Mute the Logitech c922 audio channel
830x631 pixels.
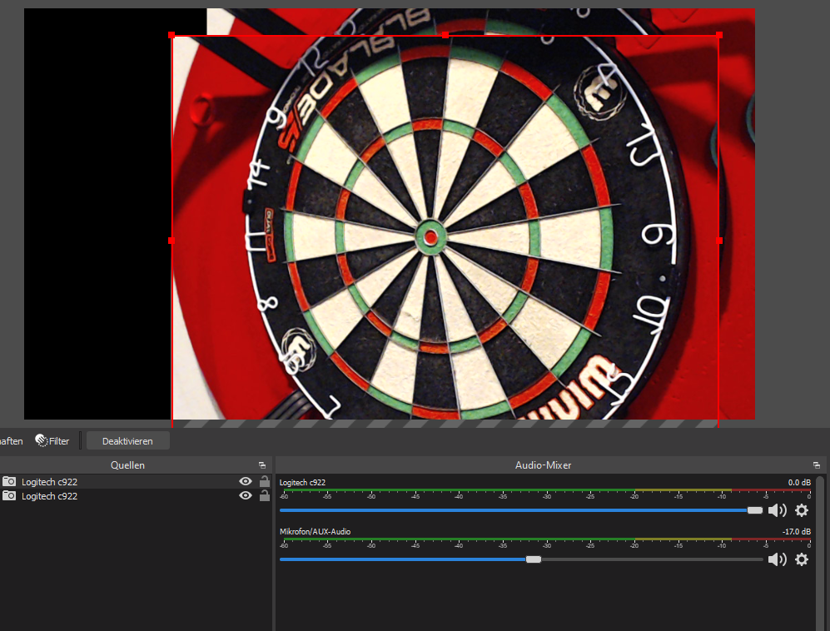pos(777,510)
